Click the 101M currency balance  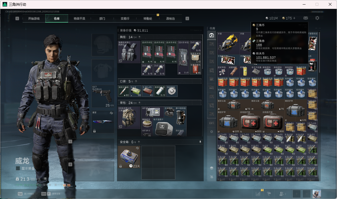[x=272, y=18]
